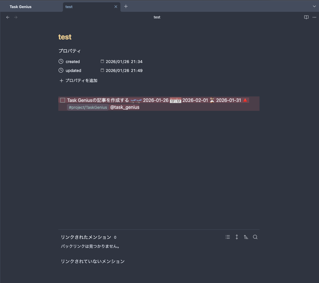Collapse リンクされたメンション section
319x283 pixels.
[86, 237]
